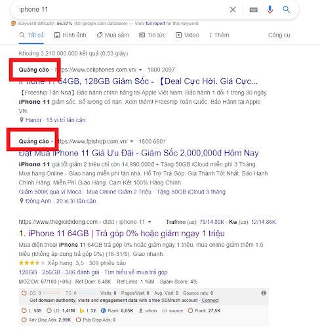320x336 pixels.
Task: Switch to Hình ảnh tab
Action: tap(70, 35)
